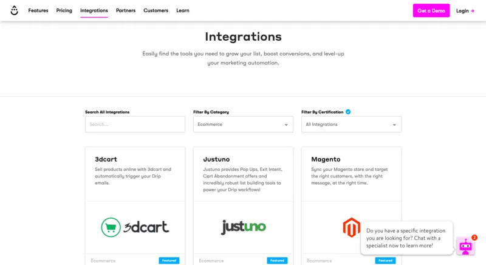Open the chat robot icon

(465, 246)
